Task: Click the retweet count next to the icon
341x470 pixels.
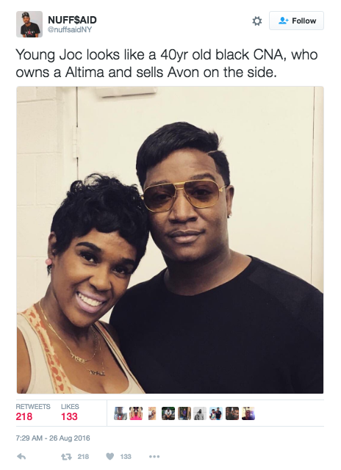Action: tap(83, 457)
